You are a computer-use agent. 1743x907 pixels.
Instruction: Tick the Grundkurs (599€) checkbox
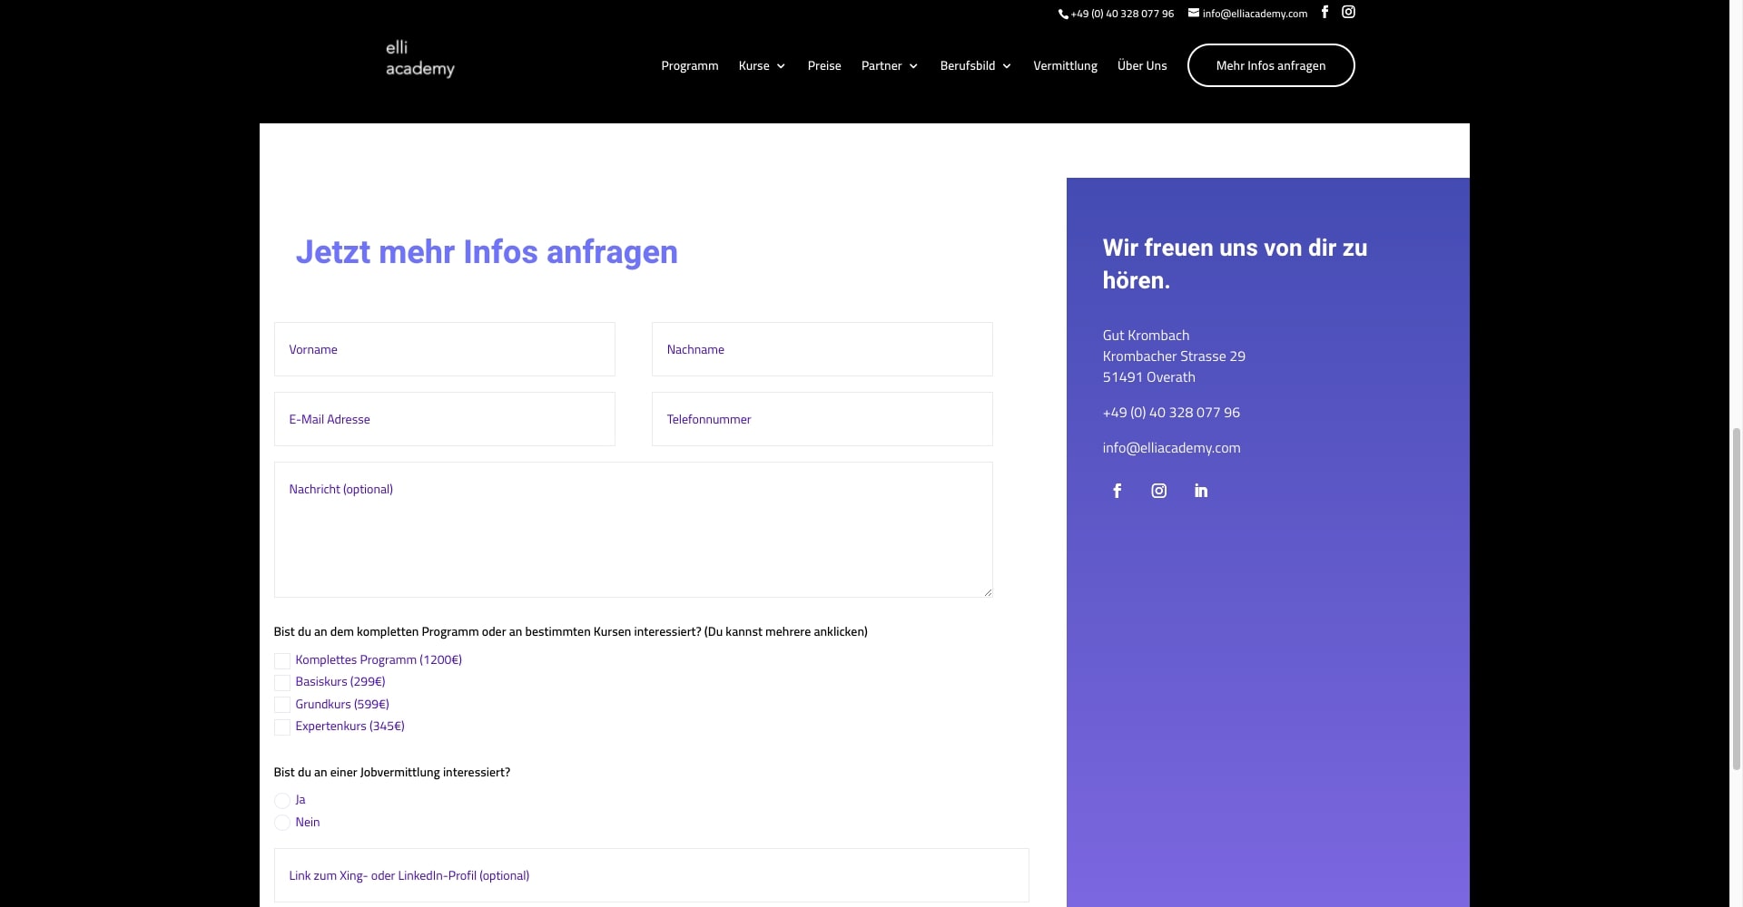[x=282, y=705]
